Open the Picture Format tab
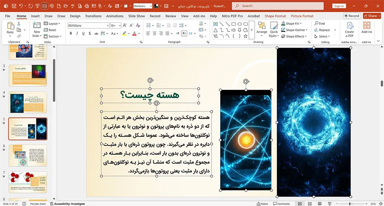 (x=302, y=16)
